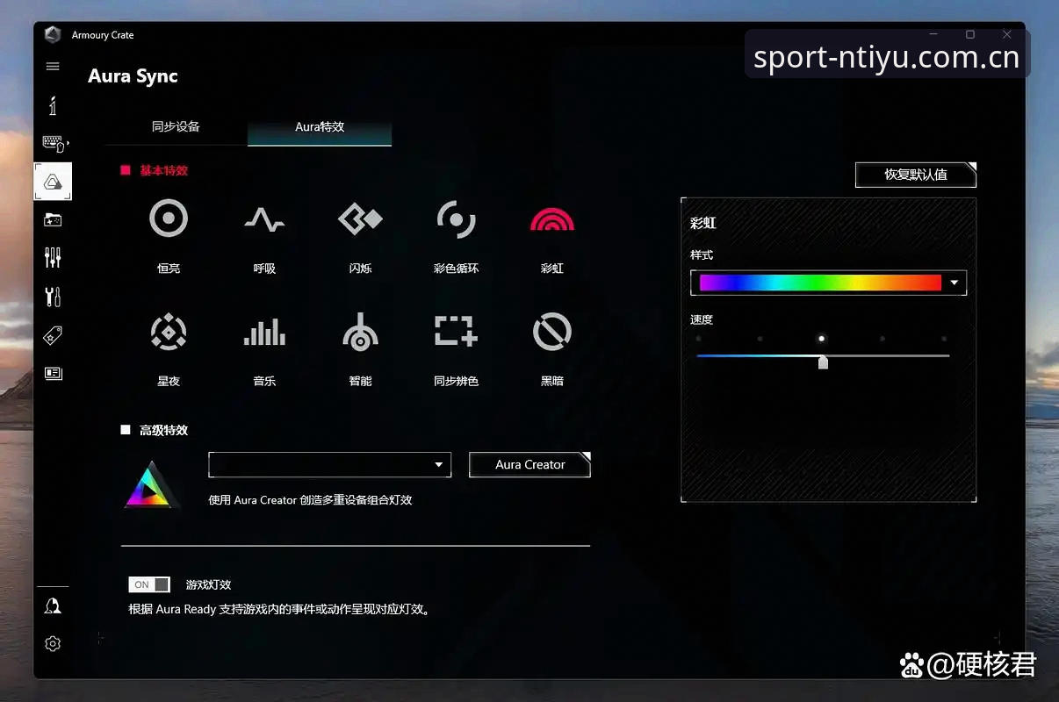The image size is (1059, 702).
Task: Pick the 智能 smart effect icon
Action: pyautogui.click(x=360, y=332)
